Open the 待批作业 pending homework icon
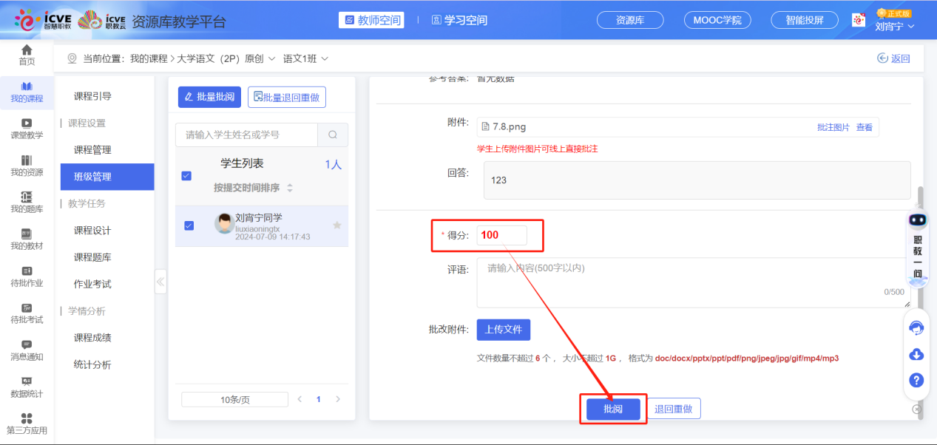The width and height of the screenshot is (937, 445). (x=27, y=276)
